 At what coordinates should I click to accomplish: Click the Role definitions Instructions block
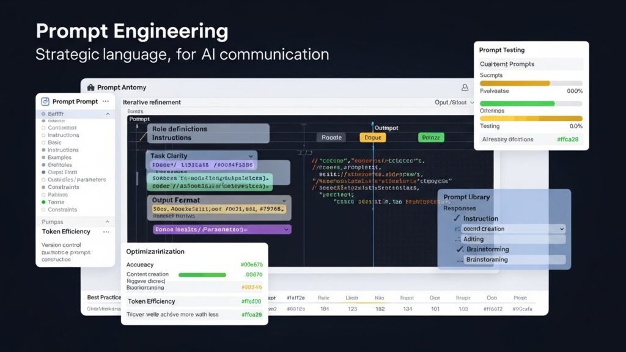(x=207, y=133)
